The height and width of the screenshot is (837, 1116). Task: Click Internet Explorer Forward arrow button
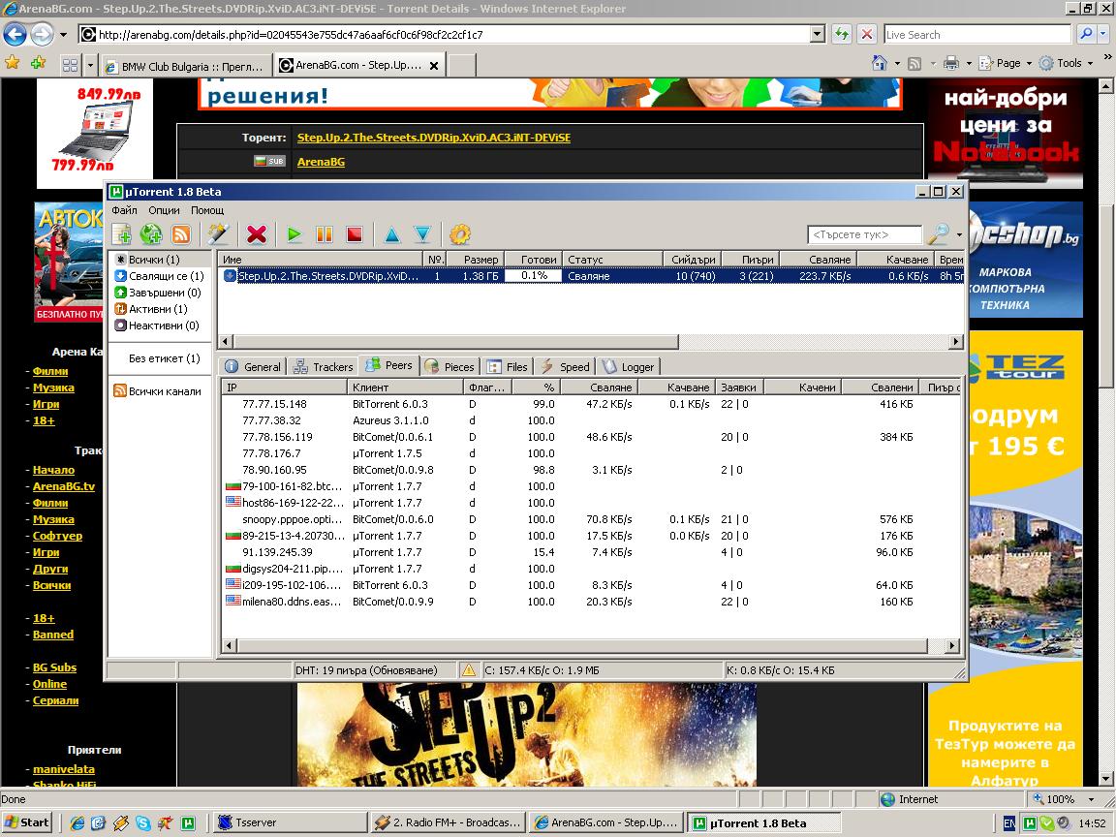42,34
